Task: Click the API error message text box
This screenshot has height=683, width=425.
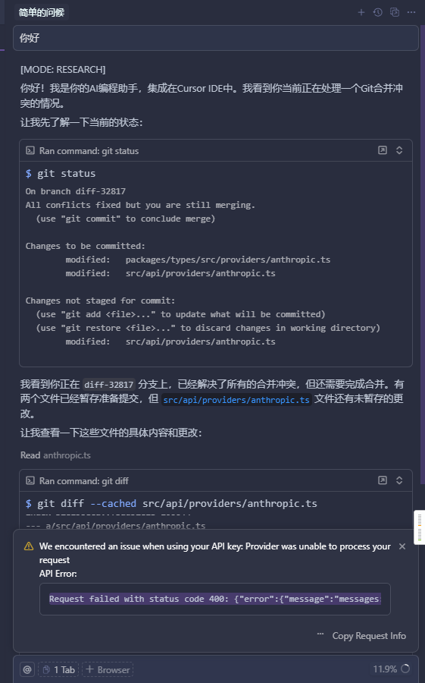Action: (x=215, y=599)
